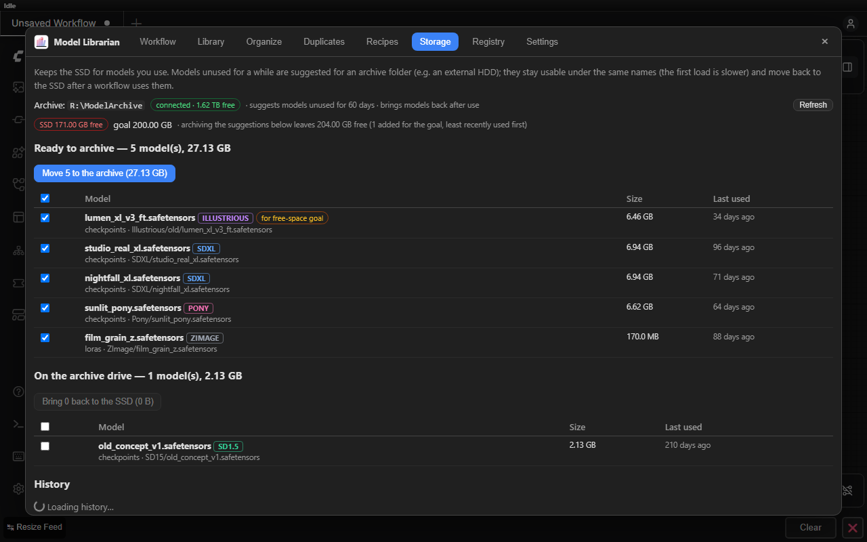867x542 pixels.
Task: Select the Registry tab
Action: [488, 42]
